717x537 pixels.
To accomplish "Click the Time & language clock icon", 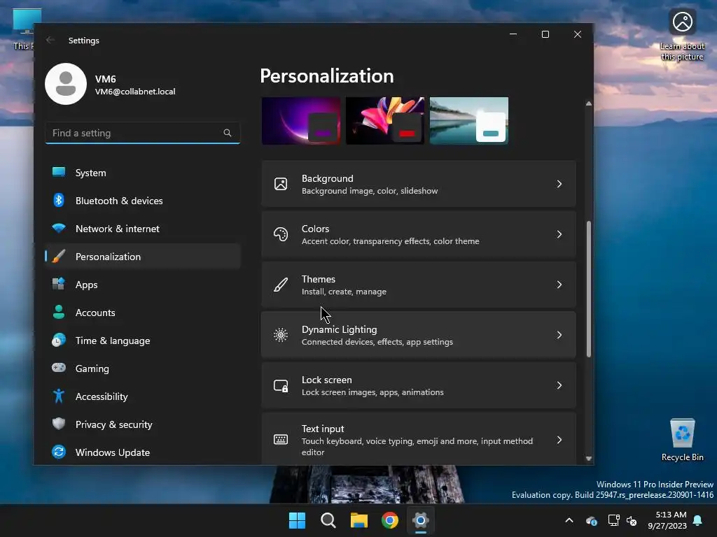I will (59, 341).
